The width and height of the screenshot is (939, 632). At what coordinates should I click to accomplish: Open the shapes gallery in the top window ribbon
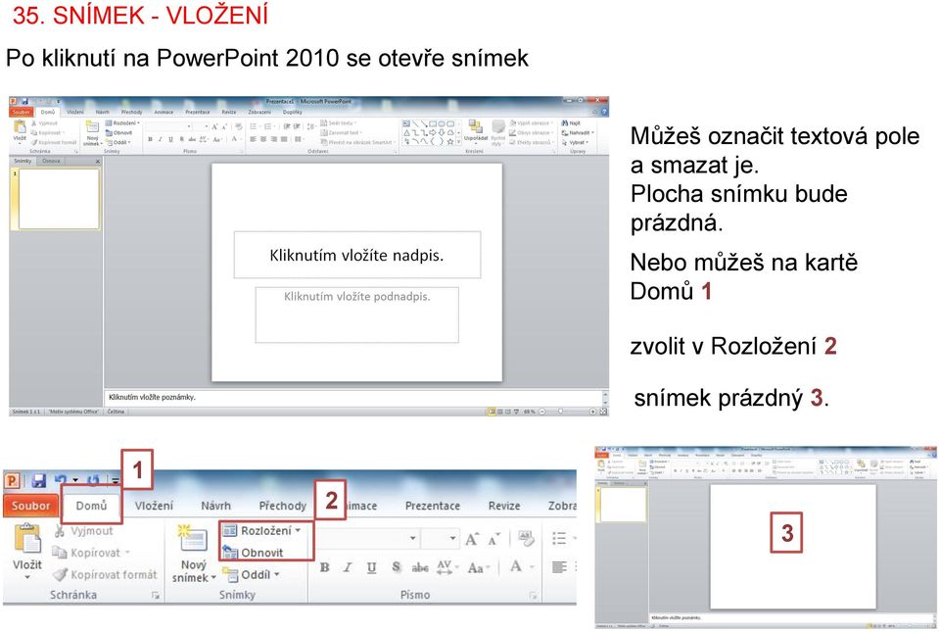[458, 143]
